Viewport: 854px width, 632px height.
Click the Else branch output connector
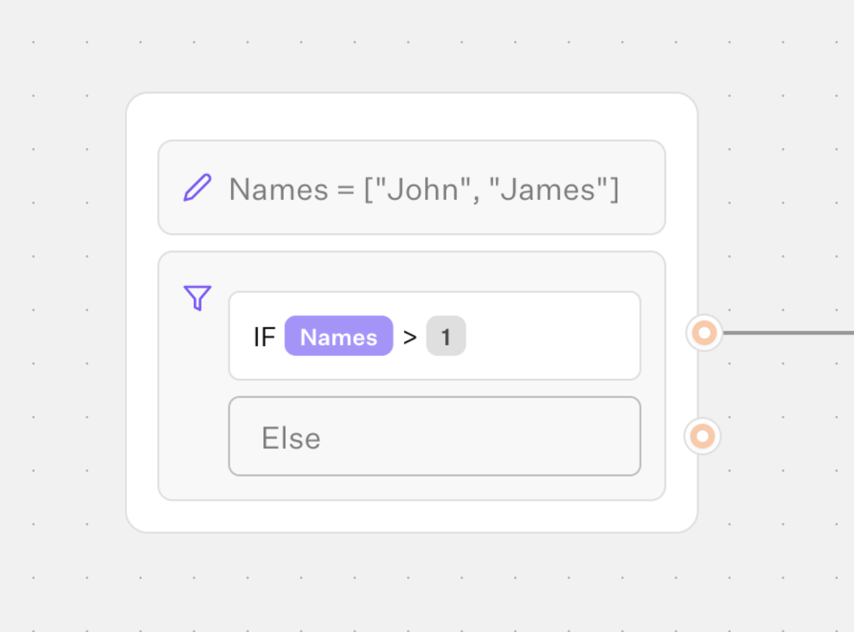[x=702, y=437]
